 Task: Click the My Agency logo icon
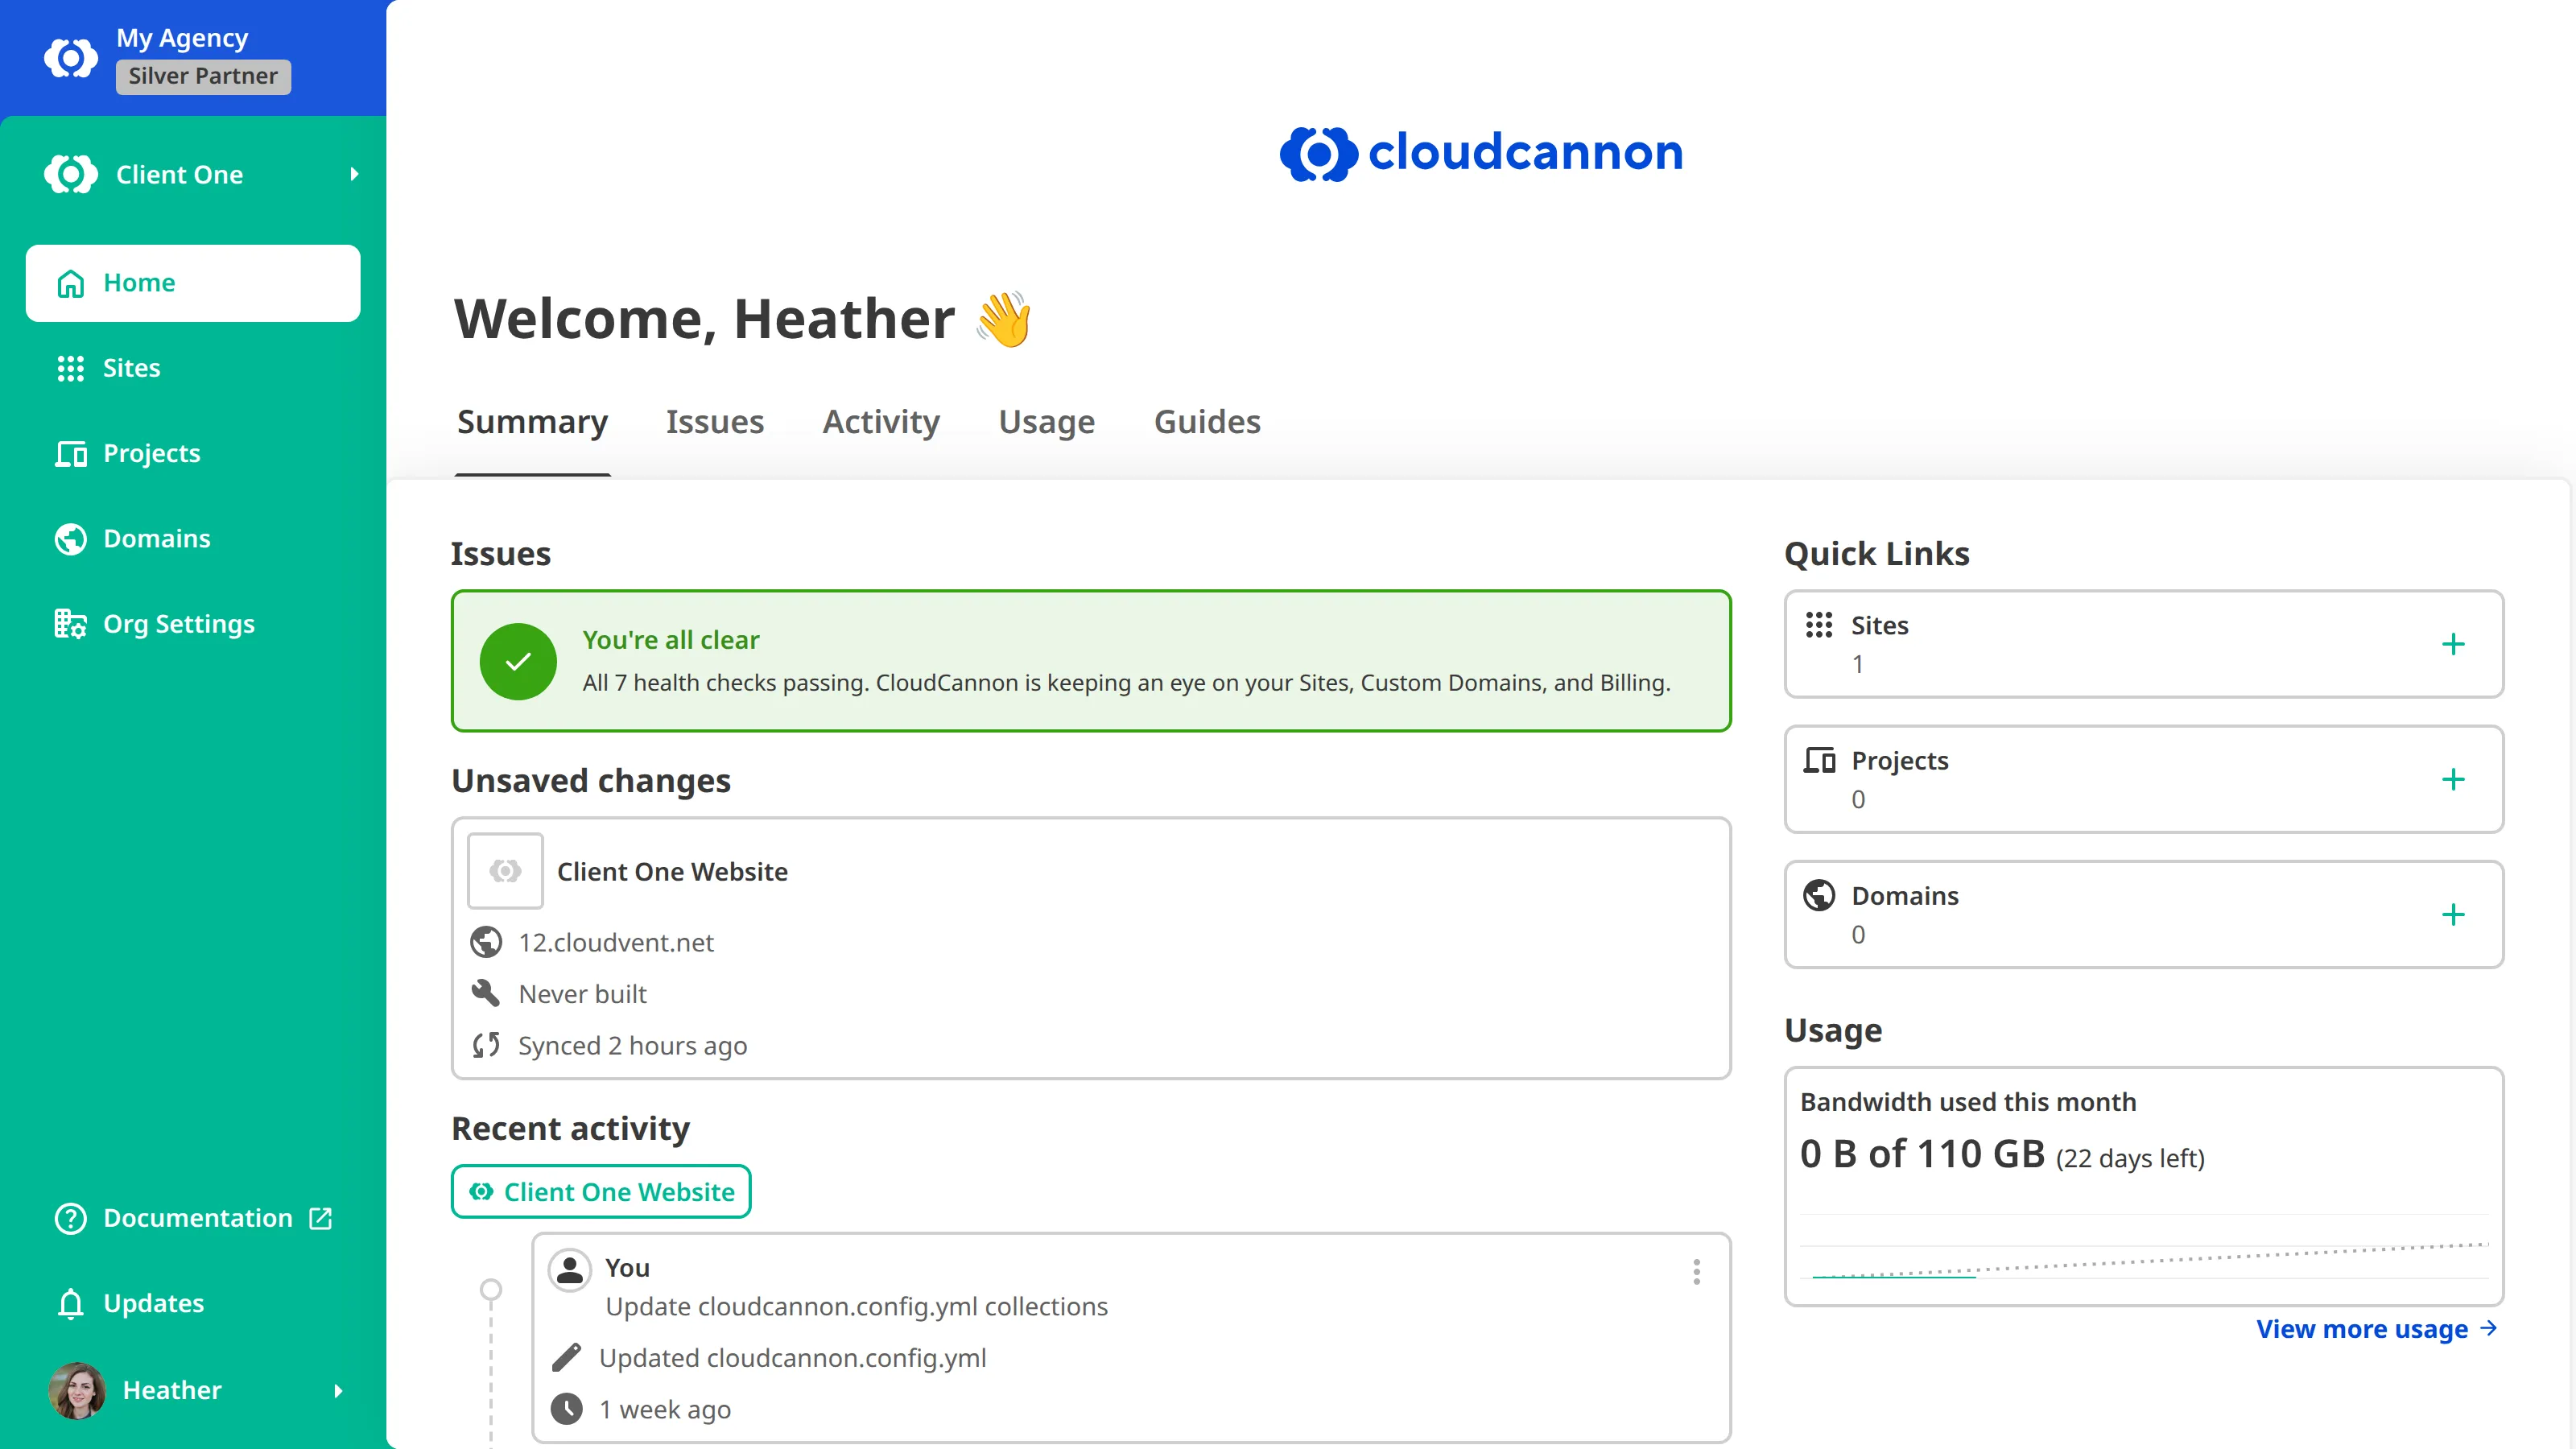tap(71, 58)
